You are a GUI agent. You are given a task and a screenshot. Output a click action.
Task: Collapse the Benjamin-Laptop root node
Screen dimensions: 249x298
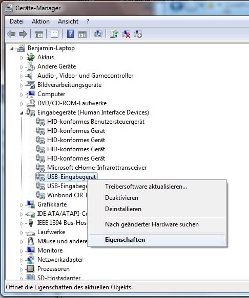click(x=12, y=49)
